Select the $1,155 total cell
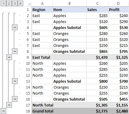129x114 pixels. tap(119, 105)
